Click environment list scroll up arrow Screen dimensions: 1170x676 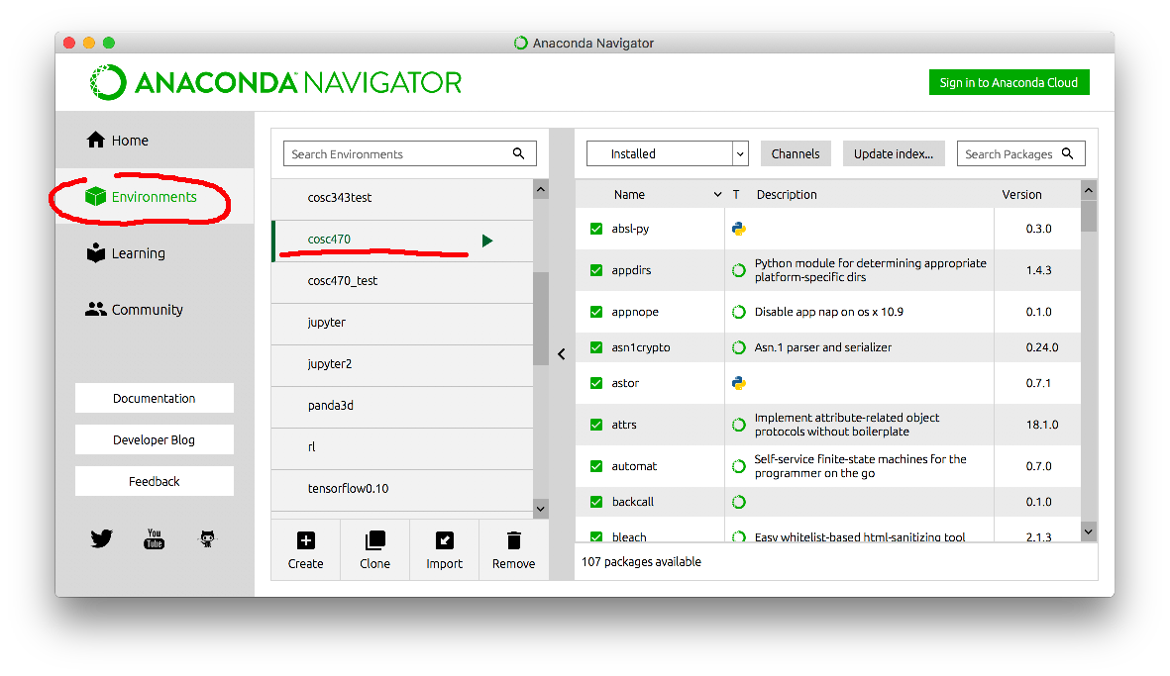click(541, 189)
